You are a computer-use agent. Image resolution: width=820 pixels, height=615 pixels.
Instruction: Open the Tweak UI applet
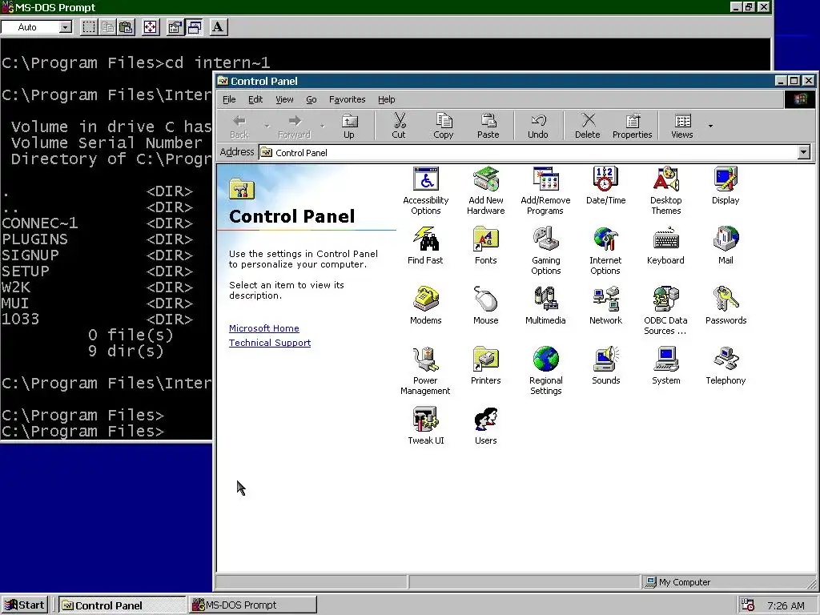[426, 426]
